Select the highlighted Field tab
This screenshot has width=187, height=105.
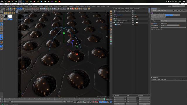tap(169, 15)
